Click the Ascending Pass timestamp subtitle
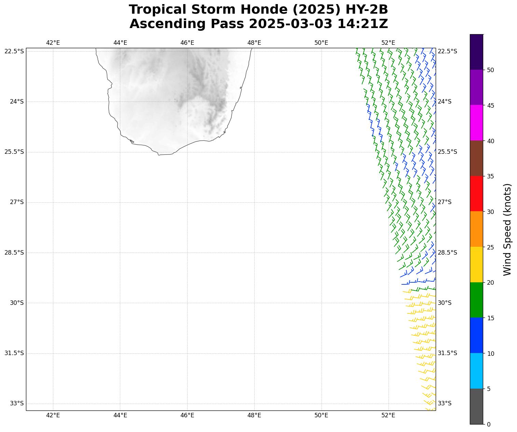The height and width of the screenshot is (432, 517). point(258,24)
